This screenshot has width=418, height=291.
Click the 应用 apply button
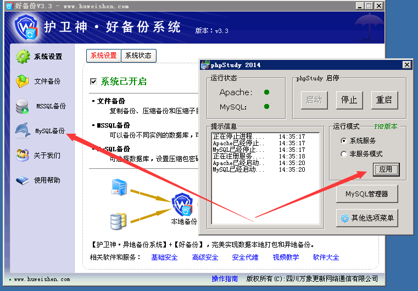pyautogui.click(x=386, y=169)
